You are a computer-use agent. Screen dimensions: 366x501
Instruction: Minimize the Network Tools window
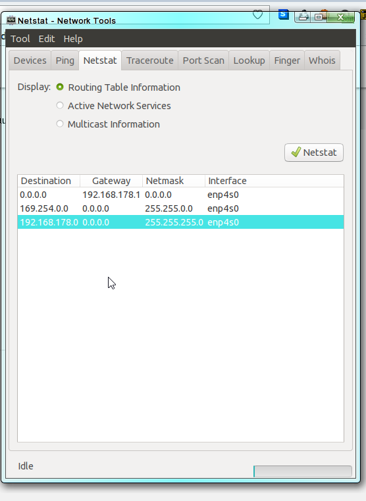click(303, 16)
